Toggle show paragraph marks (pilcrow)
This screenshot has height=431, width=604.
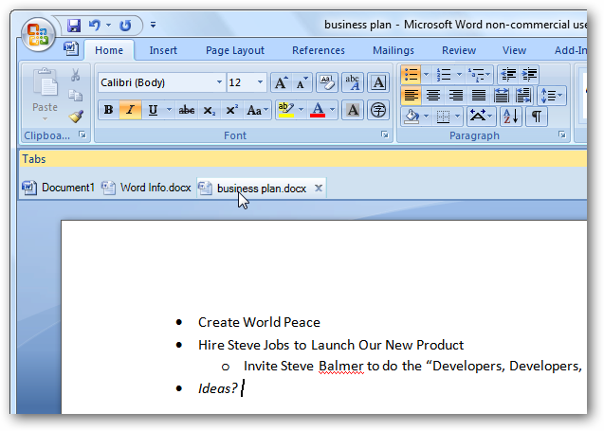pyautogui.click(x=537, y=117)
